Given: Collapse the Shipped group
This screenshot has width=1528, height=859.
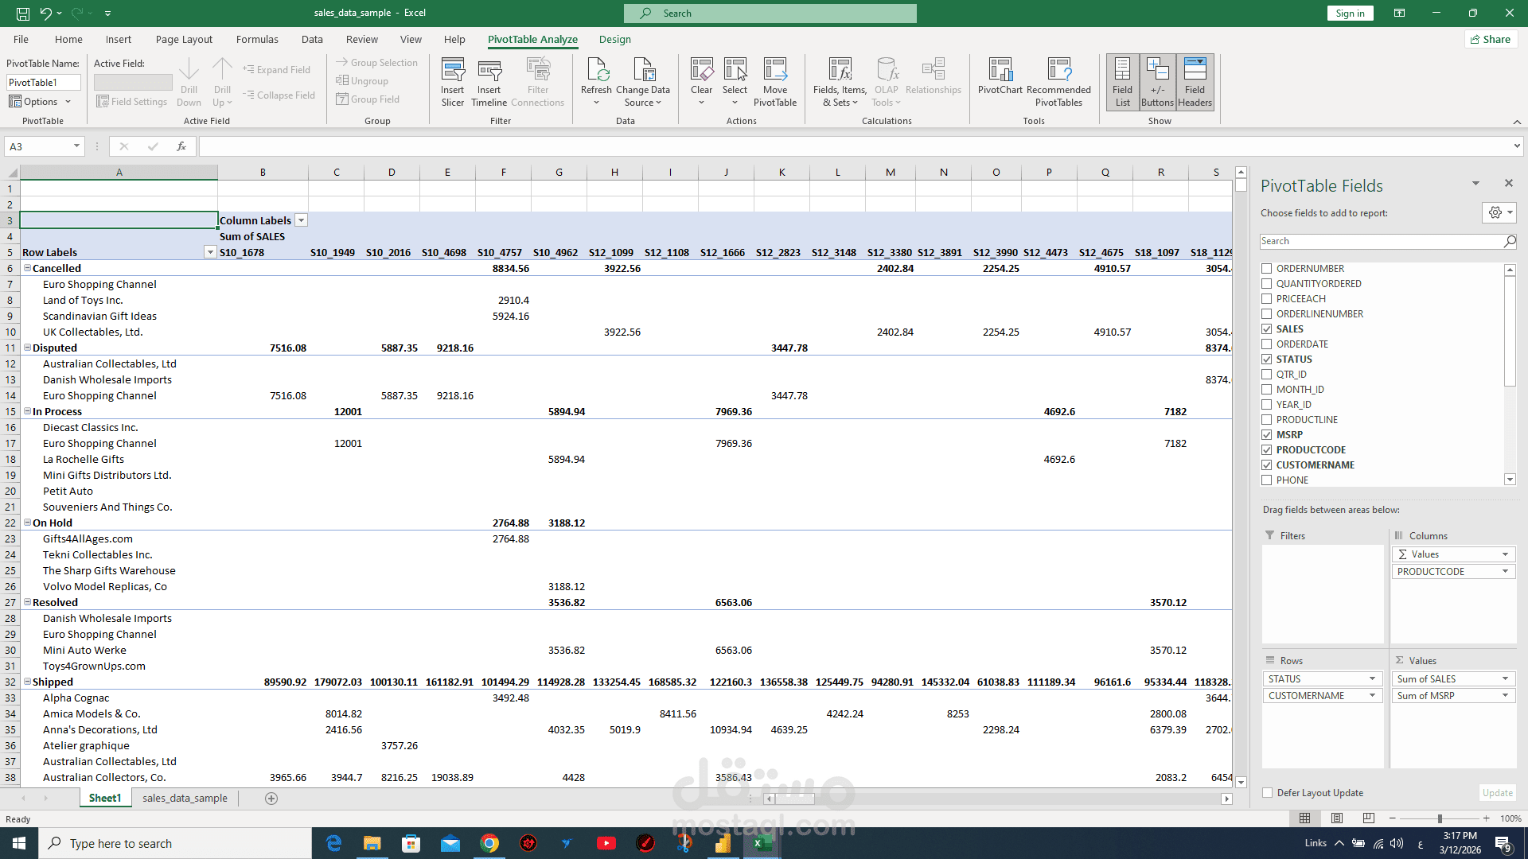Looking at the screenshot, I should 27,682.
